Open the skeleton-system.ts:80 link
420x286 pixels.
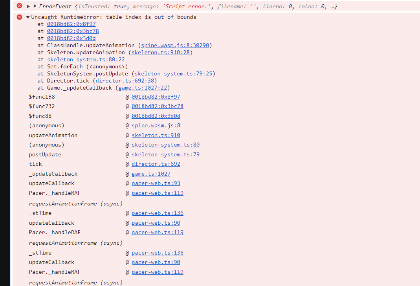[165, 145]
